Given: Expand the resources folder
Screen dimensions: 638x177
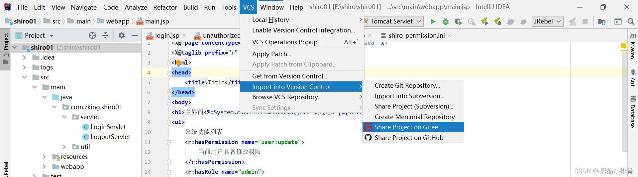Looking at the screenshot, I should [x=44, y=157].
